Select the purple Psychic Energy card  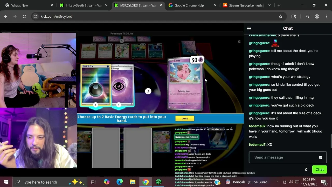click(x=122, y=86)
